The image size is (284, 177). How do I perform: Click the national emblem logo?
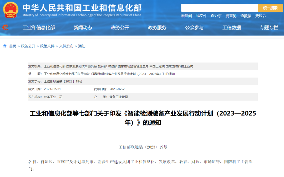[11, 9]
